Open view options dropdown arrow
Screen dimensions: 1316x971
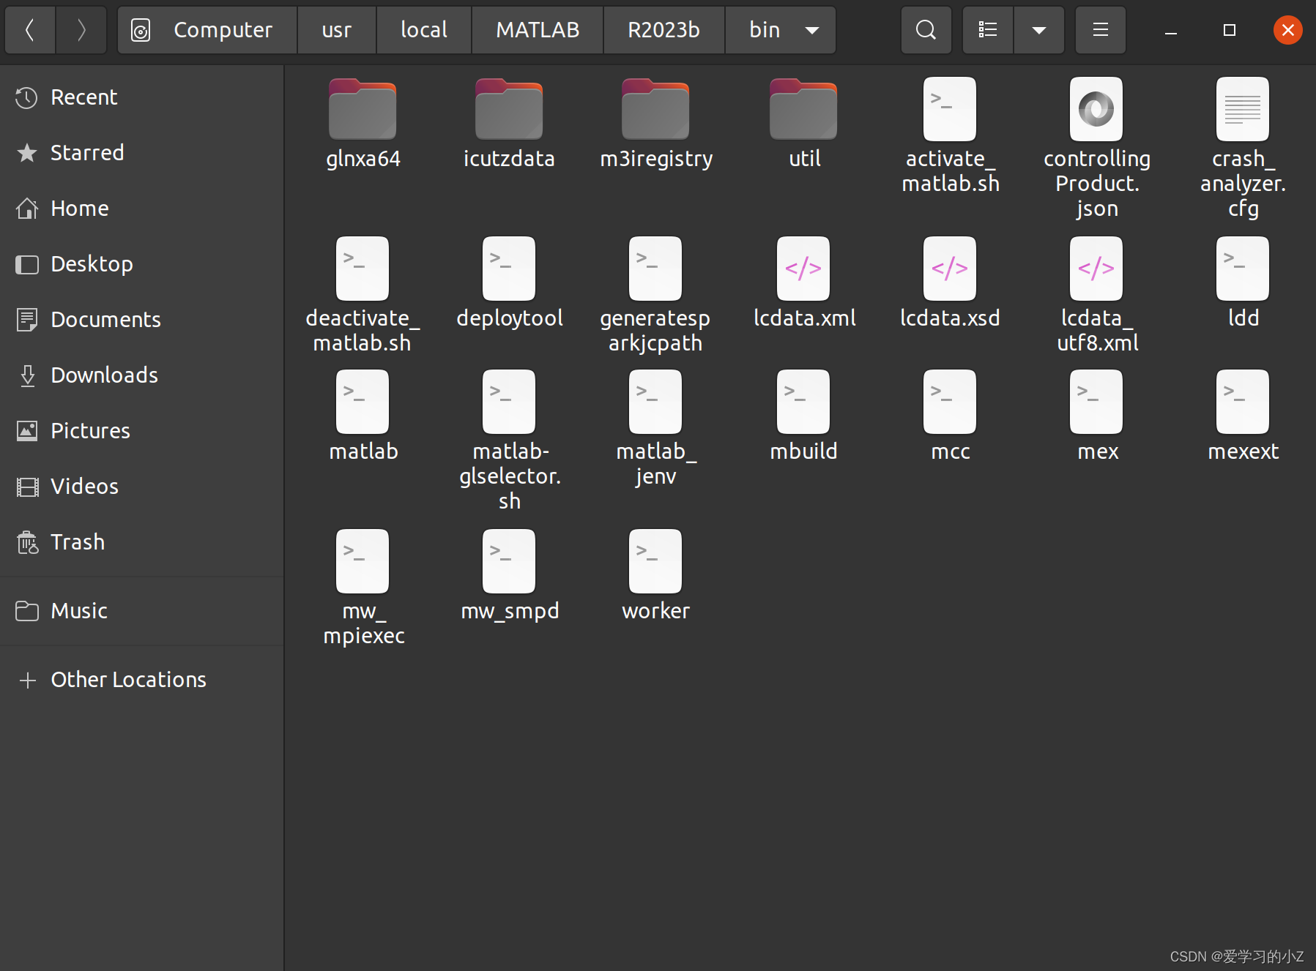[1038, 30]
